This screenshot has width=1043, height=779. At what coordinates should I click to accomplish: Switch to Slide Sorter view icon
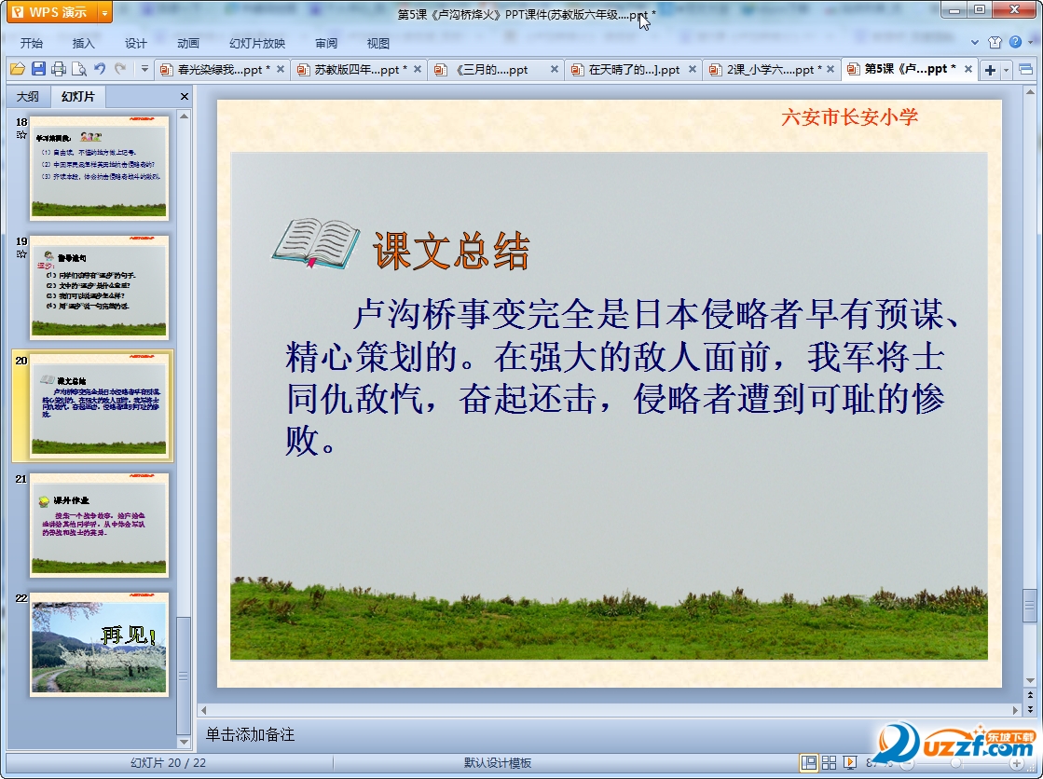(x=830, y=763)
